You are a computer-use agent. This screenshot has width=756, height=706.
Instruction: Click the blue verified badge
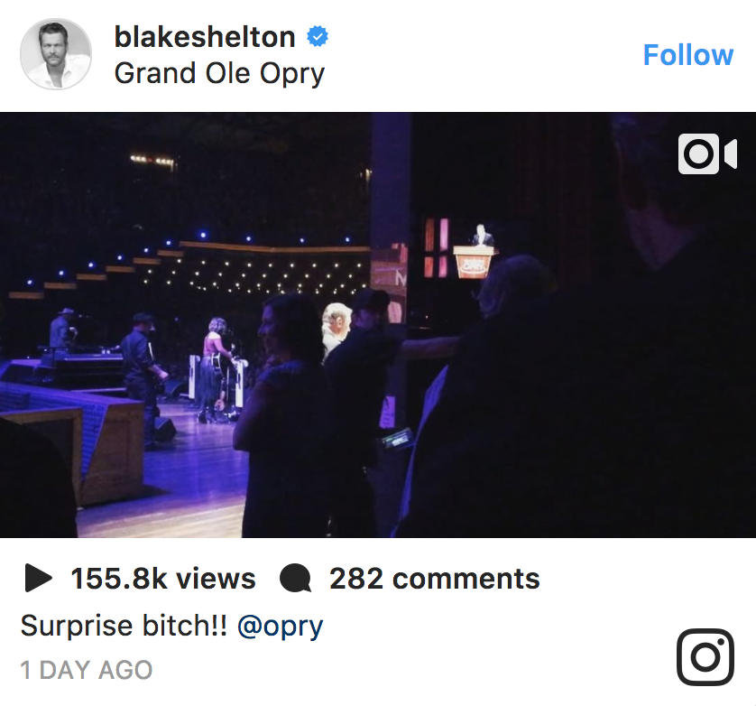tap(317, 37)
